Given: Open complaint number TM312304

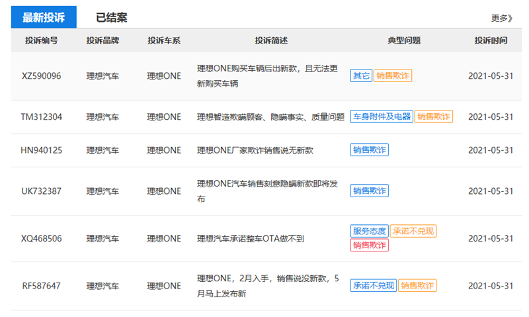Looking at the screenshot, I should pyautogui.click(x=41, y=117).
